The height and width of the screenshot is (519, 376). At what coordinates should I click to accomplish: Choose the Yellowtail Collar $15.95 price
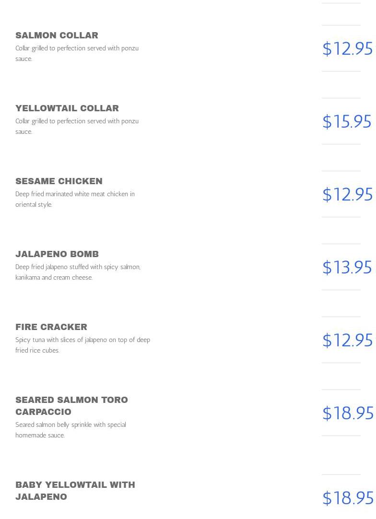[x=347, y=121]
